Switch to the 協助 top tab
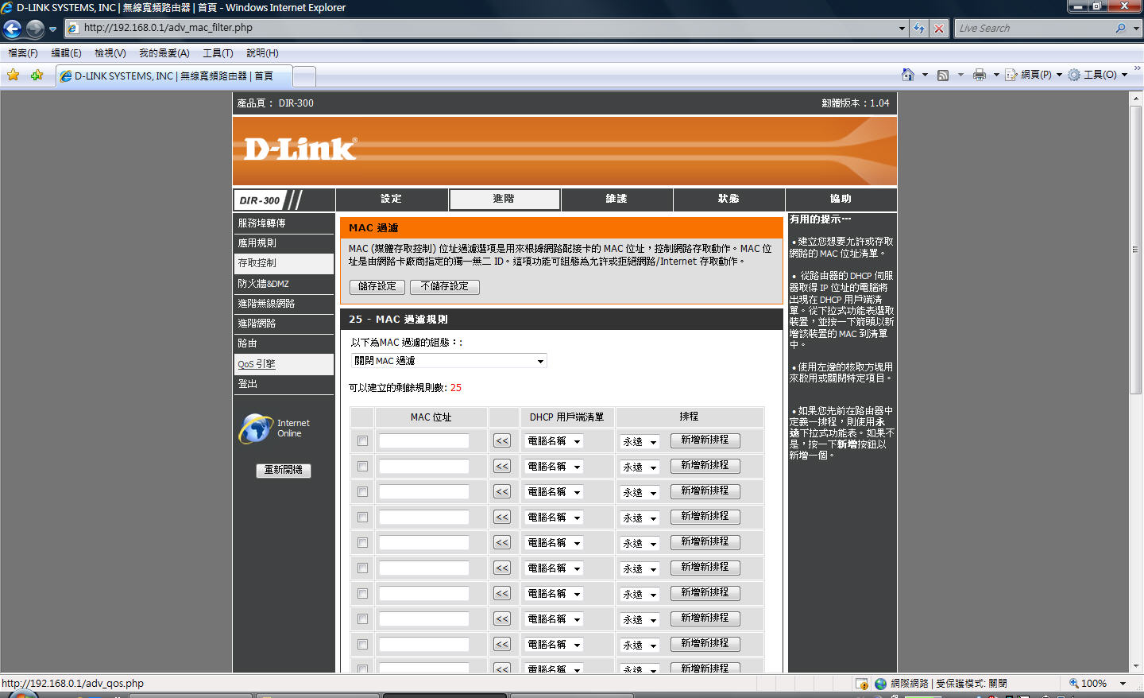This screenshot has width=1144, height=698. (841, 199)
